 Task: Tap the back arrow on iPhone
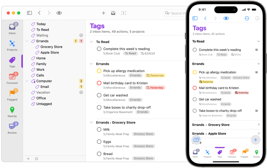[205, 18]
